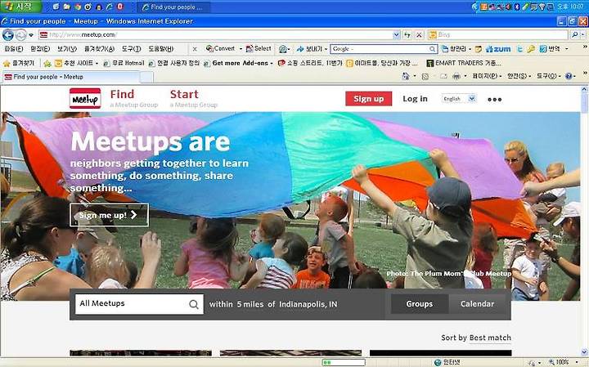
Task: Click the zum toolbar logo
Action: click(x=498, y=49)
